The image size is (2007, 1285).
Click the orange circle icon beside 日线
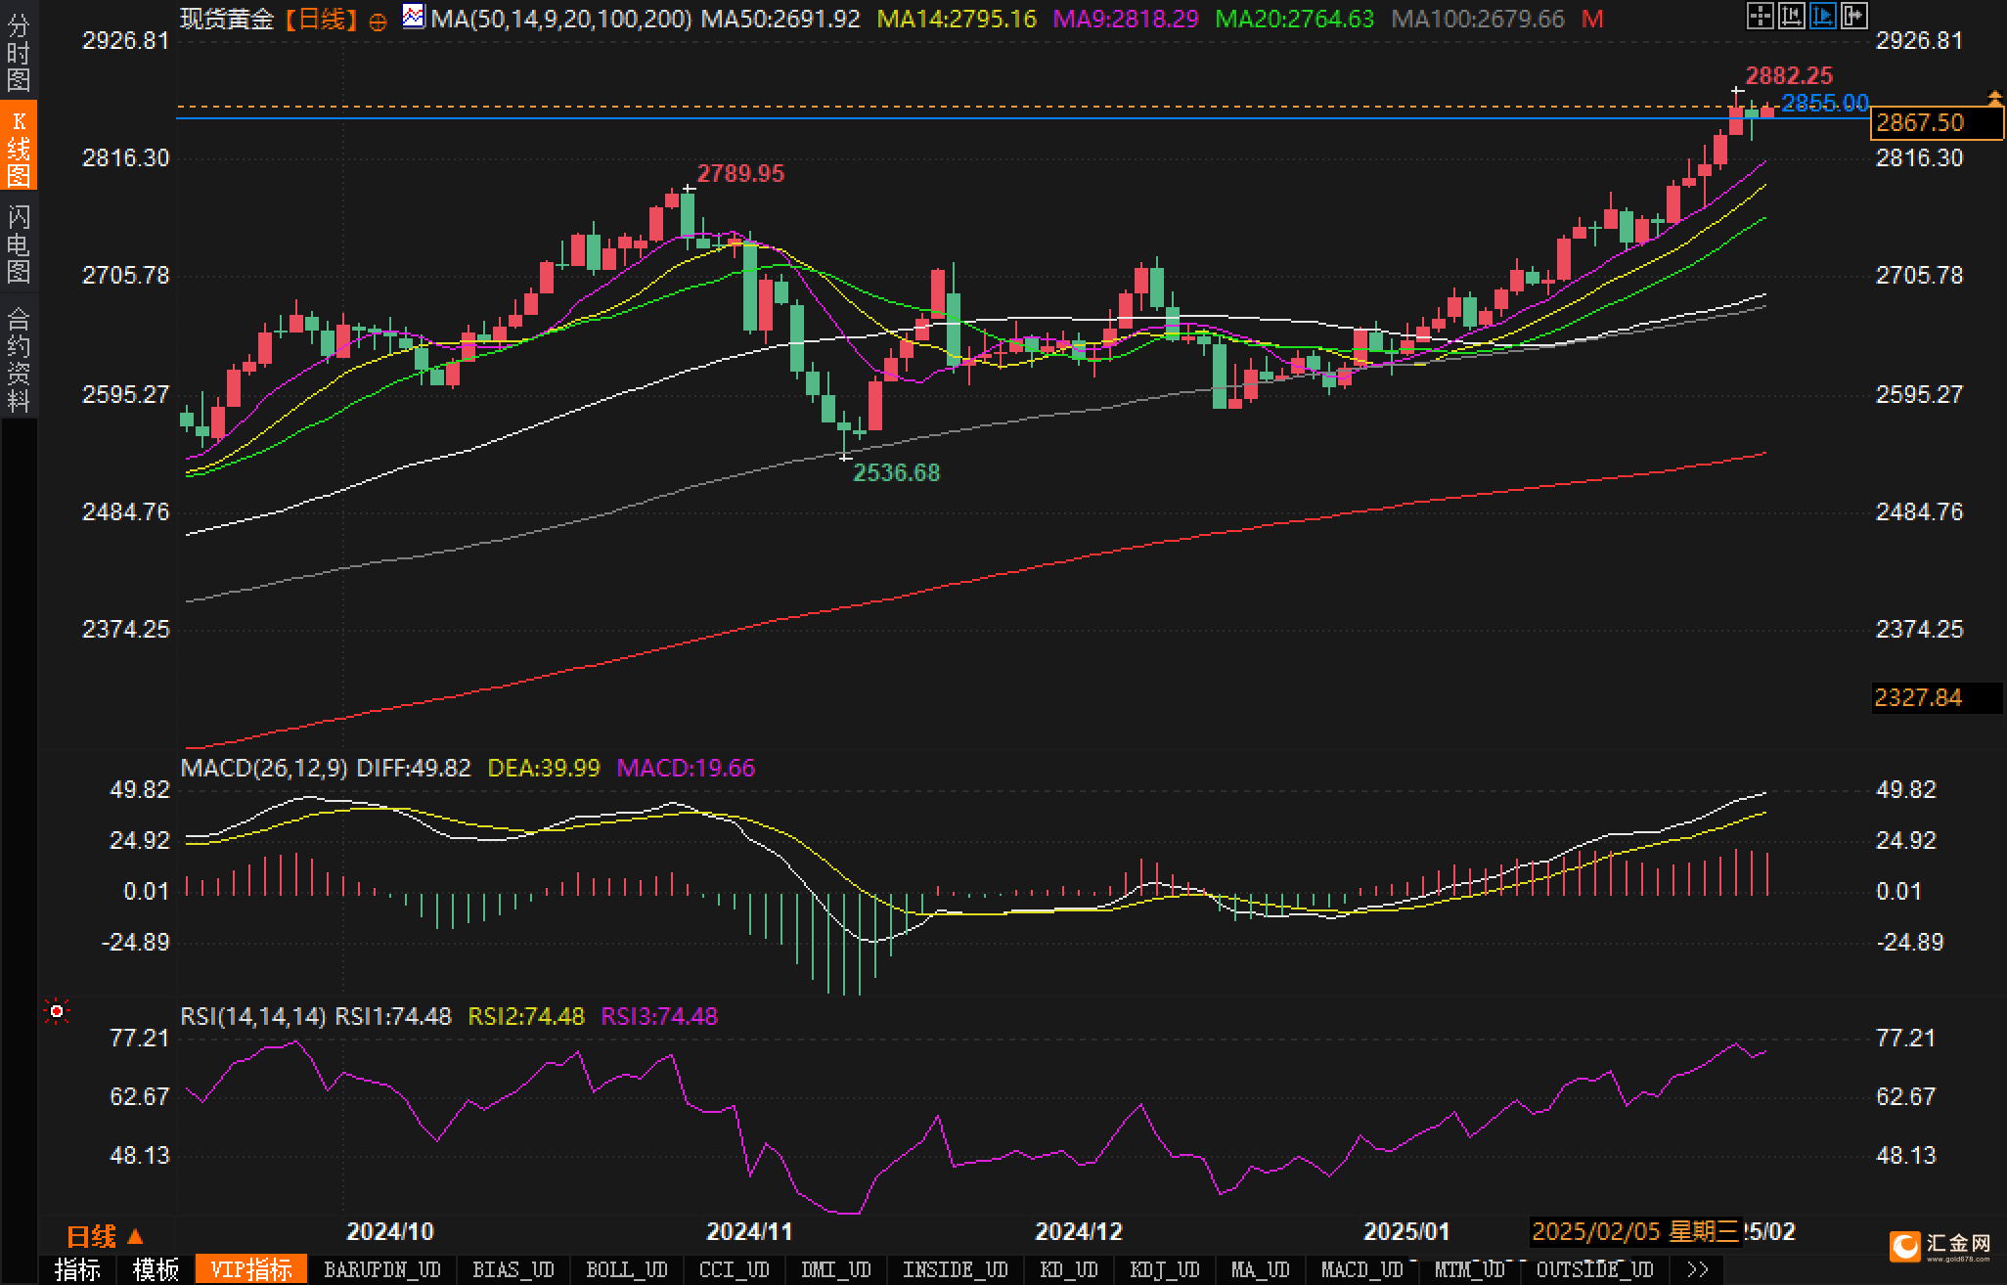[379, 22]
